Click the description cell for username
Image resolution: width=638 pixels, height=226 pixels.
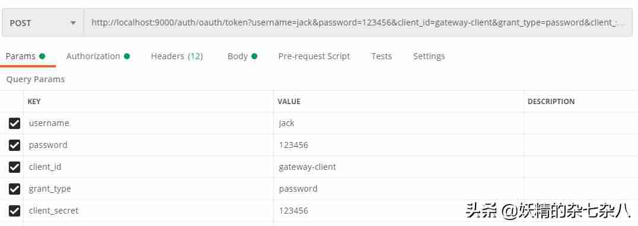[581, 123]
